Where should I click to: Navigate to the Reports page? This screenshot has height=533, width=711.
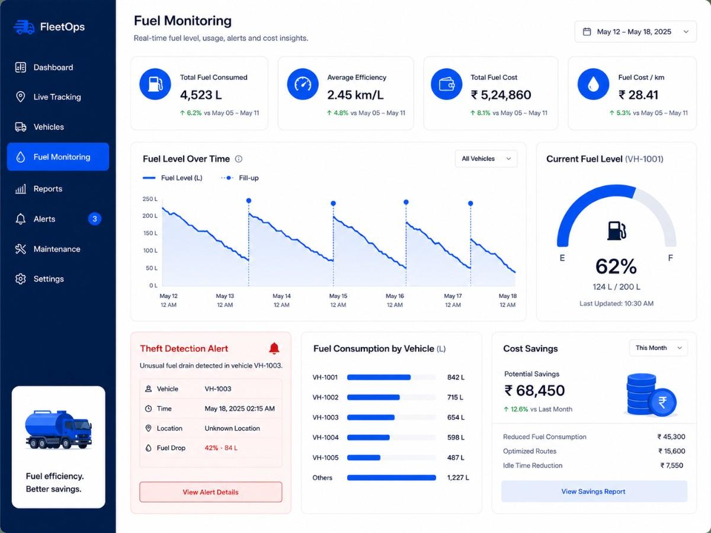58,189
